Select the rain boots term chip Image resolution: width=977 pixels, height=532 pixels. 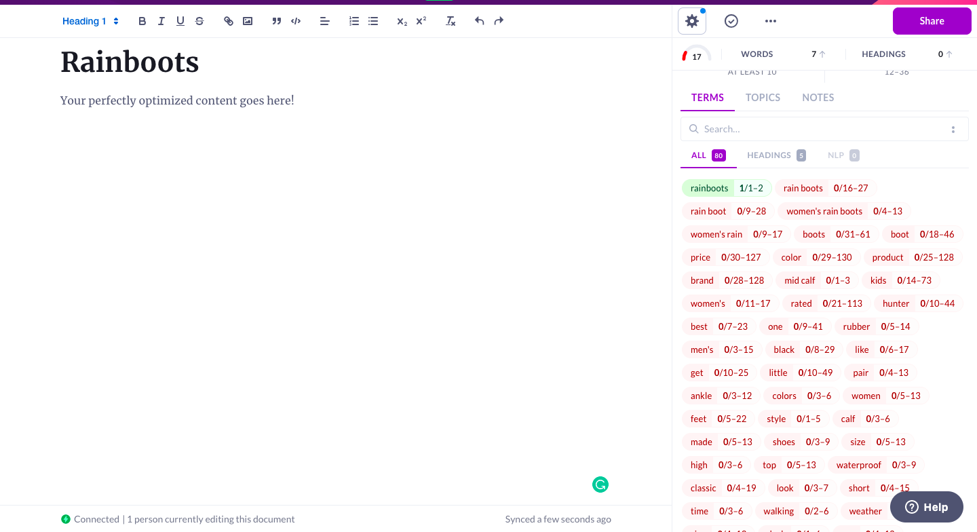click(x=826, y=188)
